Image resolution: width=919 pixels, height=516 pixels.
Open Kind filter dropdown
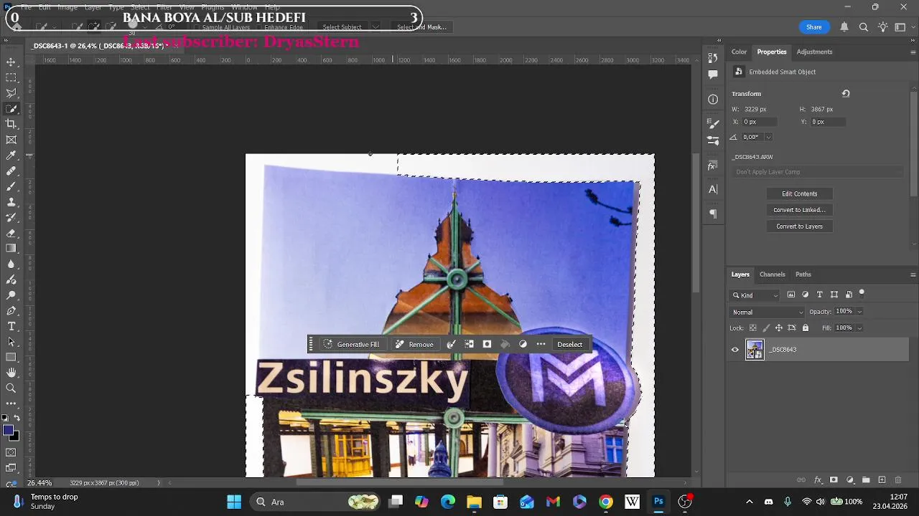click(x=755, y=295)
